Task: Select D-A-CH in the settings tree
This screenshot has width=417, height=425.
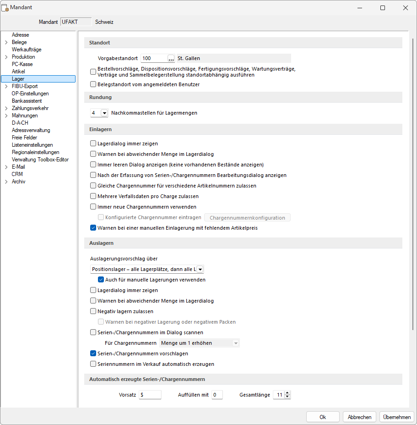Action: (x=20, y=123)
